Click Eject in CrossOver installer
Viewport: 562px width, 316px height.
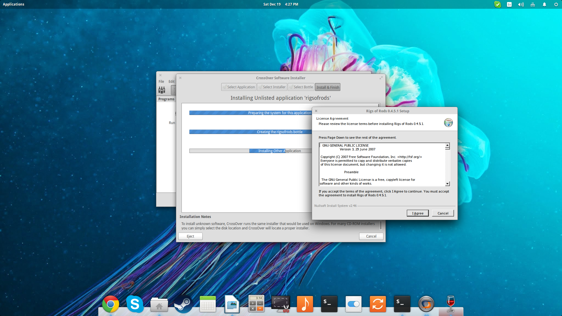click(190, 236)
